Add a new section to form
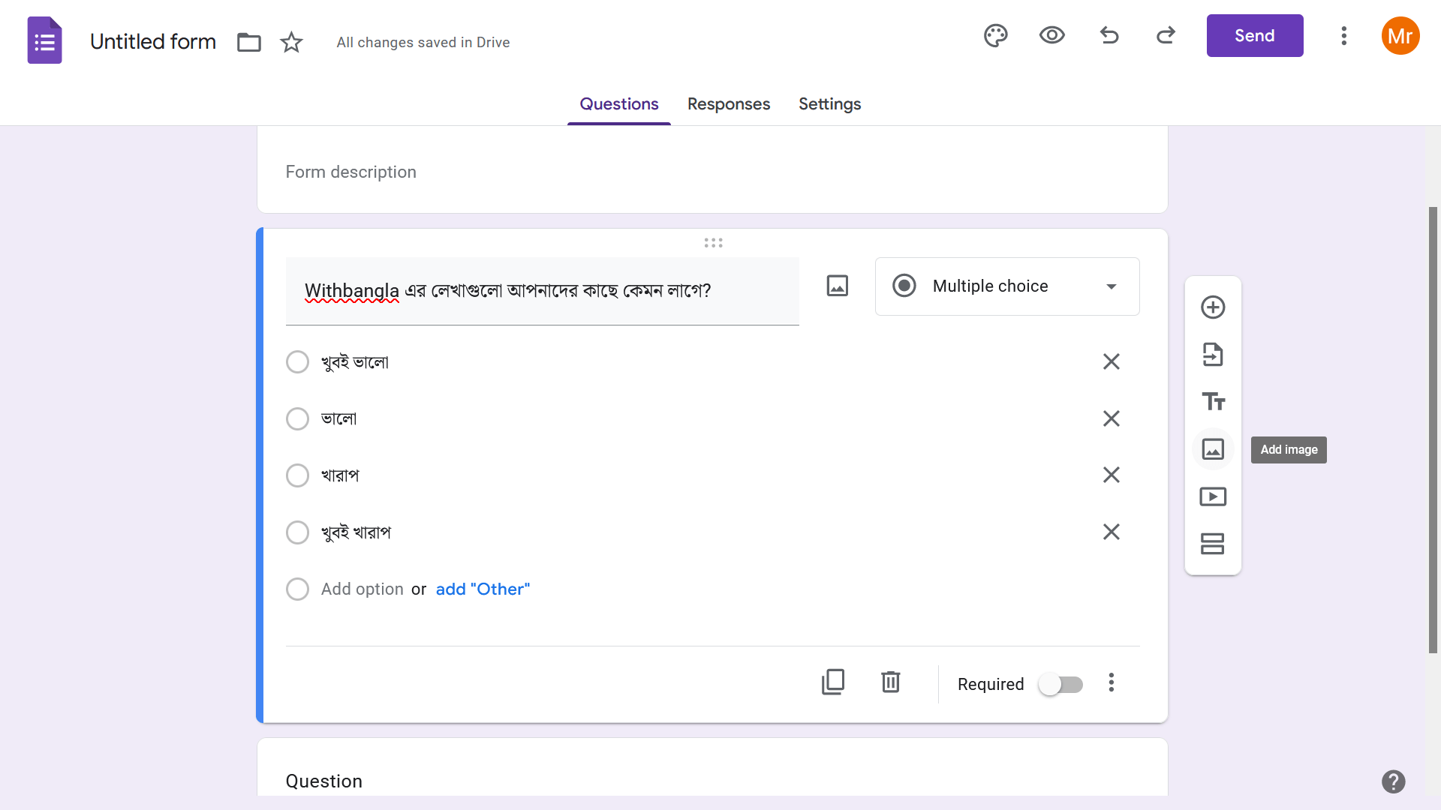This screenshot has height=810, width=1441. point(1213,544)
